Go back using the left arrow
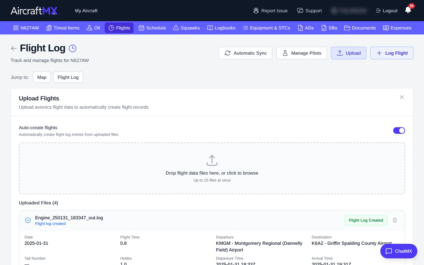This screenshot has height=265, width=424. (14, 48)
